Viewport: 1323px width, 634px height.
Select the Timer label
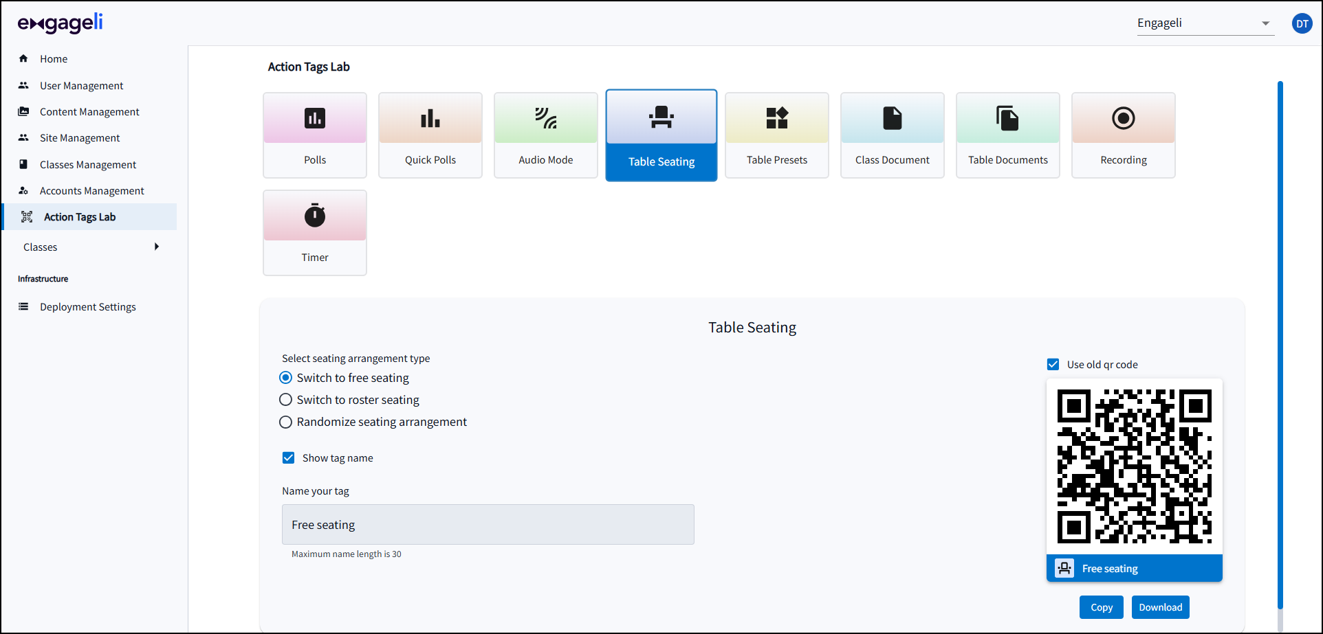315,258
